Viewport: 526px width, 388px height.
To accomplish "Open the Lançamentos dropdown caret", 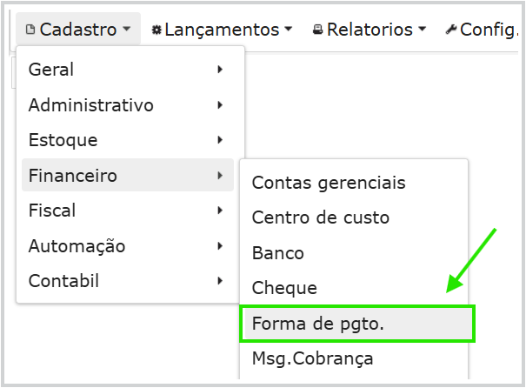I will pyautogui.click(x=288, y=30).
